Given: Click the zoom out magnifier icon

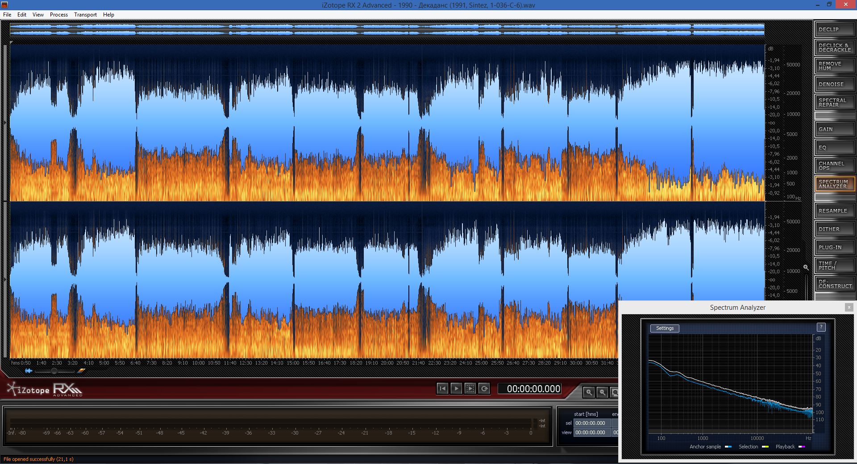Looking at the screenshot, I should coord(602,392).
